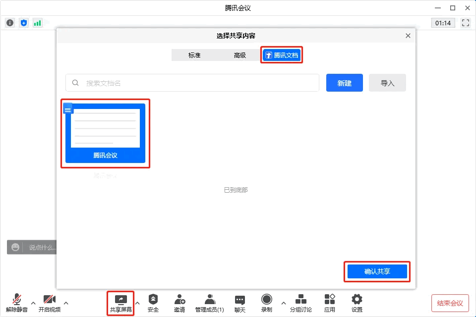The image size is (476, 317).
Task: Focus the 搜索文档名 search field
Action: point(192,83)
